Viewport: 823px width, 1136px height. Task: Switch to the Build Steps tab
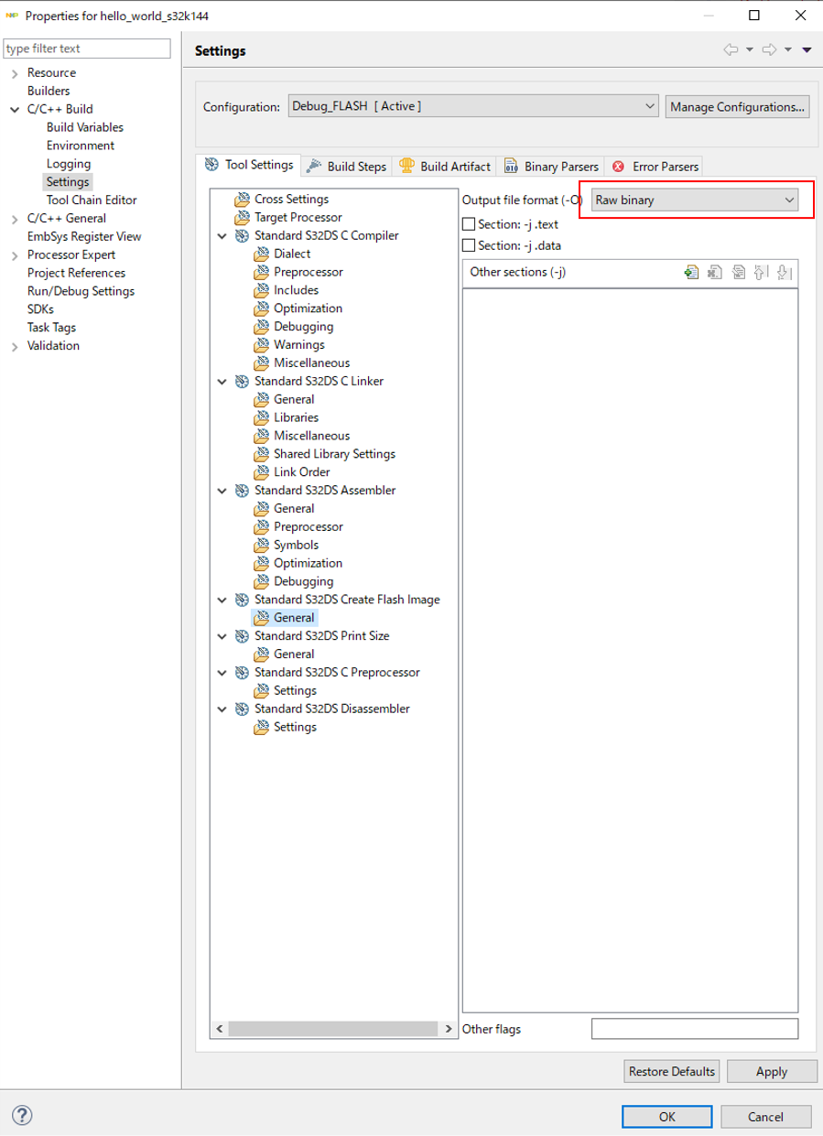coord(347,167)
